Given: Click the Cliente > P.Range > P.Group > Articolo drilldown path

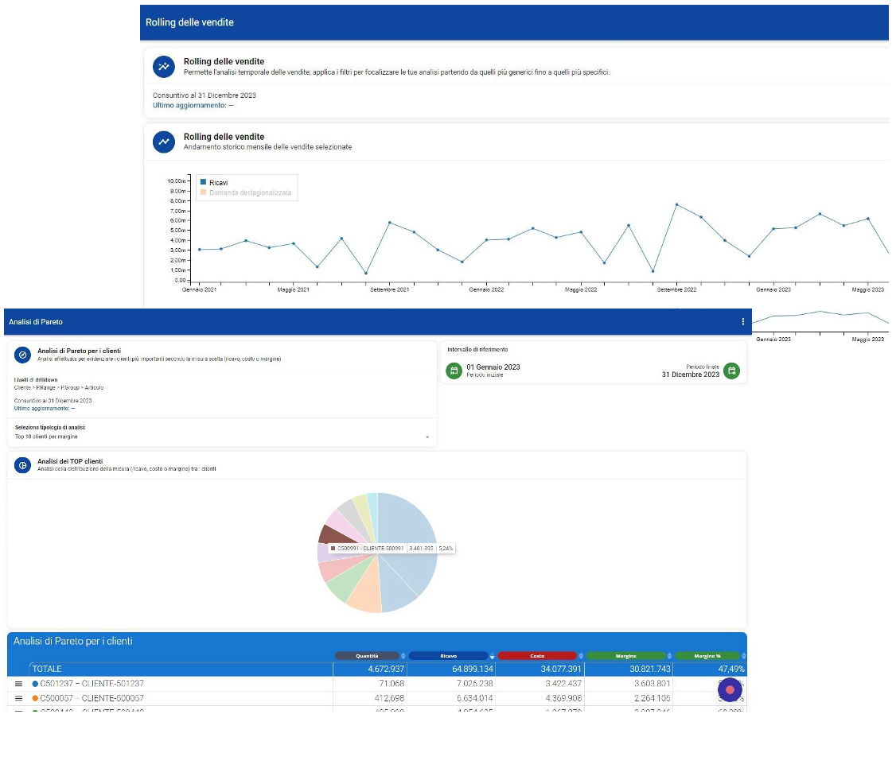Looking at the screenshot, I should click(x=58, y=388).
